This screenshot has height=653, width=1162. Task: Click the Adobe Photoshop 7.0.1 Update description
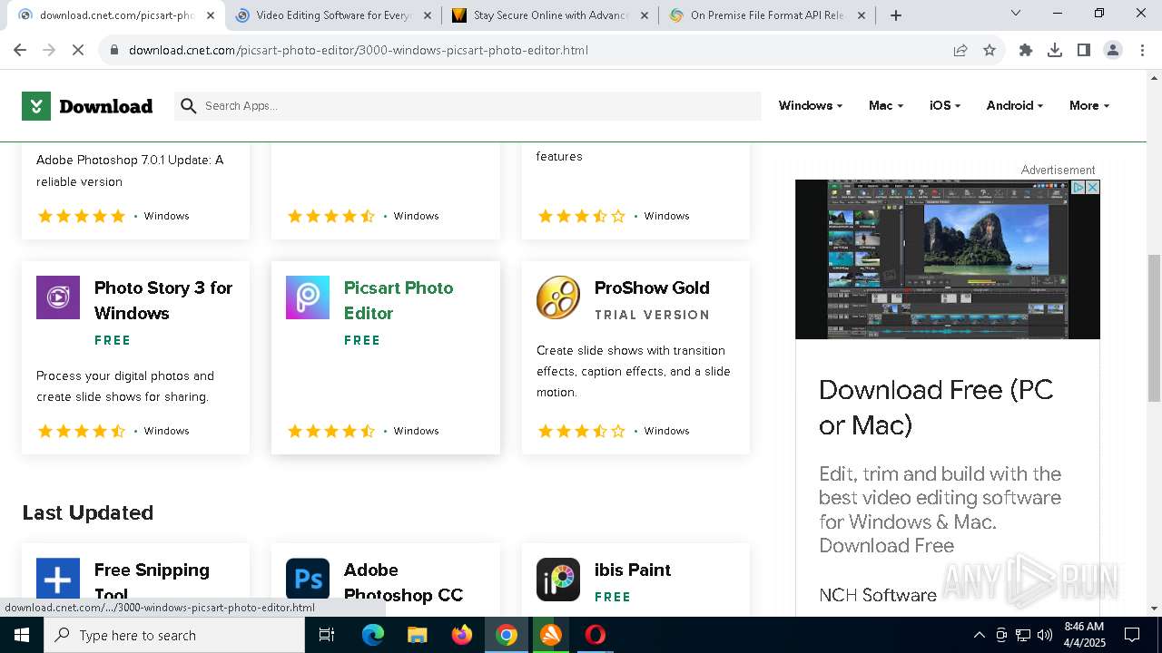point(130,171)
